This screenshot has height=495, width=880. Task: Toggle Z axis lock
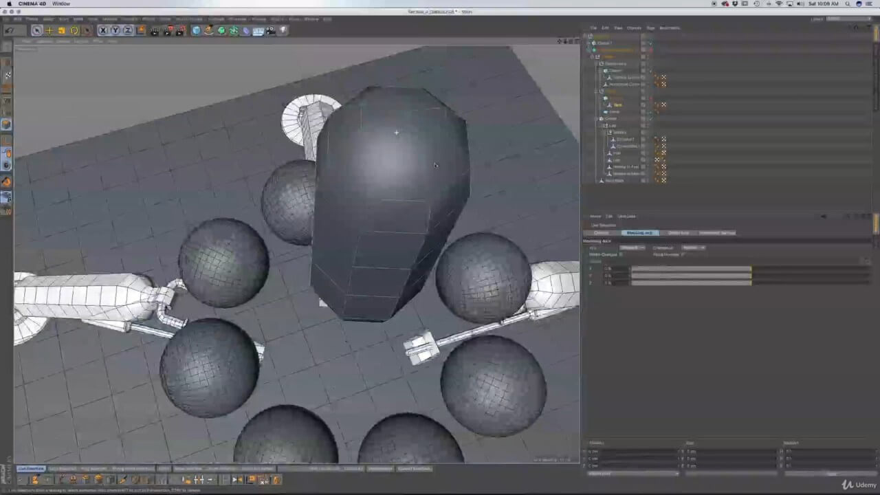[127, 30]
